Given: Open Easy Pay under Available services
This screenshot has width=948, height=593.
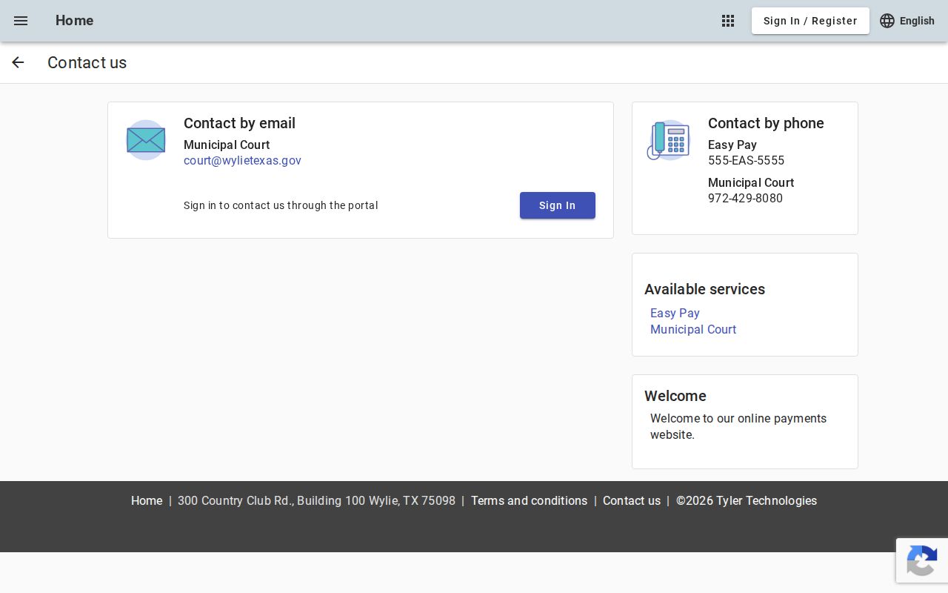Looking at the screenshot, I should [x=675, y=313].
